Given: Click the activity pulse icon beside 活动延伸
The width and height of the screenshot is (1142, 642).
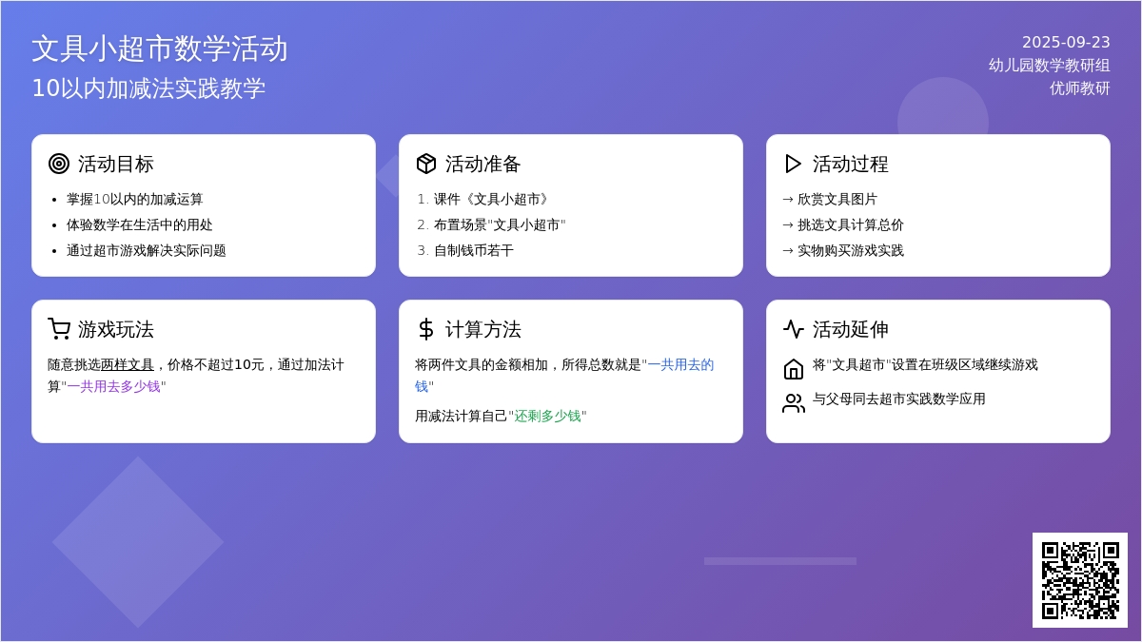Looking at the screenshot, I should [x=794, y=329].
